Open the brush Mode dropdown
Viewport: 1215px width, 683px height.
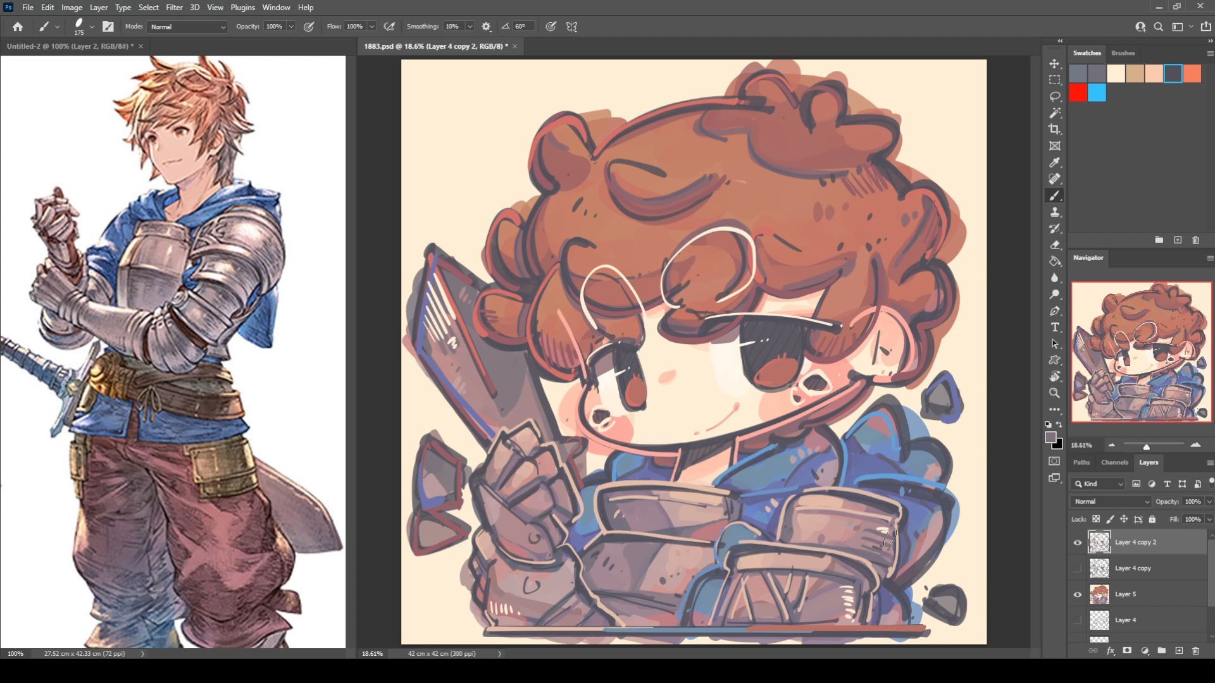(x=187, y=27)
